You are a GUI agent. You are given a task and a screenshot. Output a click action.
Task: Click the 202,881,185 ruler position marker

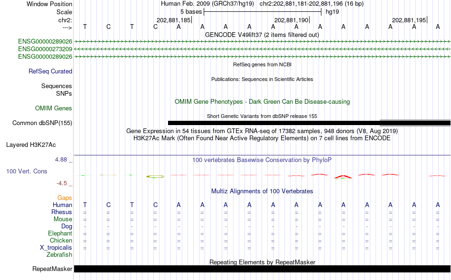click(x=173, y=20)
